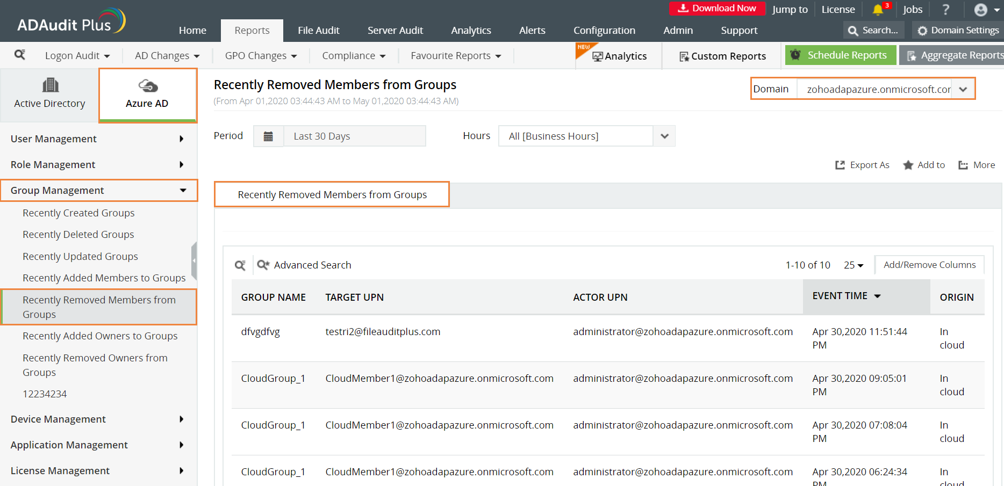The height and width of the screenshot is (486, 1004).
Task: Open the page size dropdown showing 25
Action: (853, 265)
